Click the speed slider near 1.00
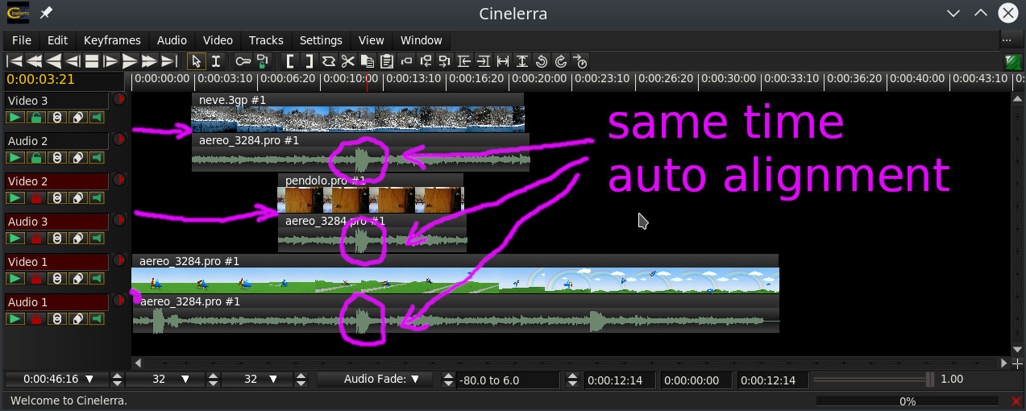Screen dimensions: 1026x411 [929, 380]
